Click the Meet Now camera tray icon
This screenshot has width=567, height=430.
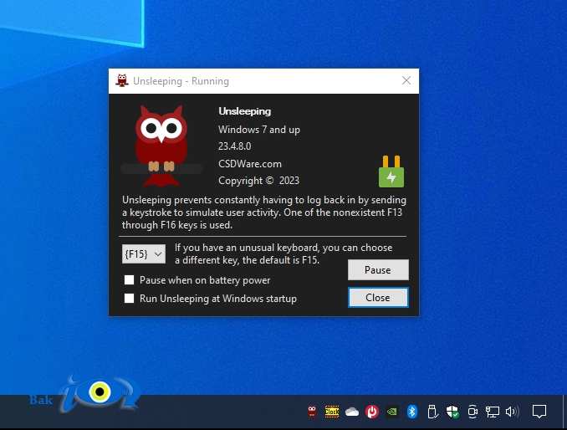click(472, 412)
